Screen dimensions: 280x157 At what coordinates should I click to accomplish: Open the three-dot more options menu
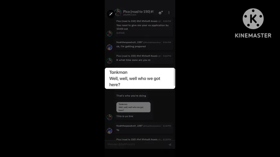point(169,13)
